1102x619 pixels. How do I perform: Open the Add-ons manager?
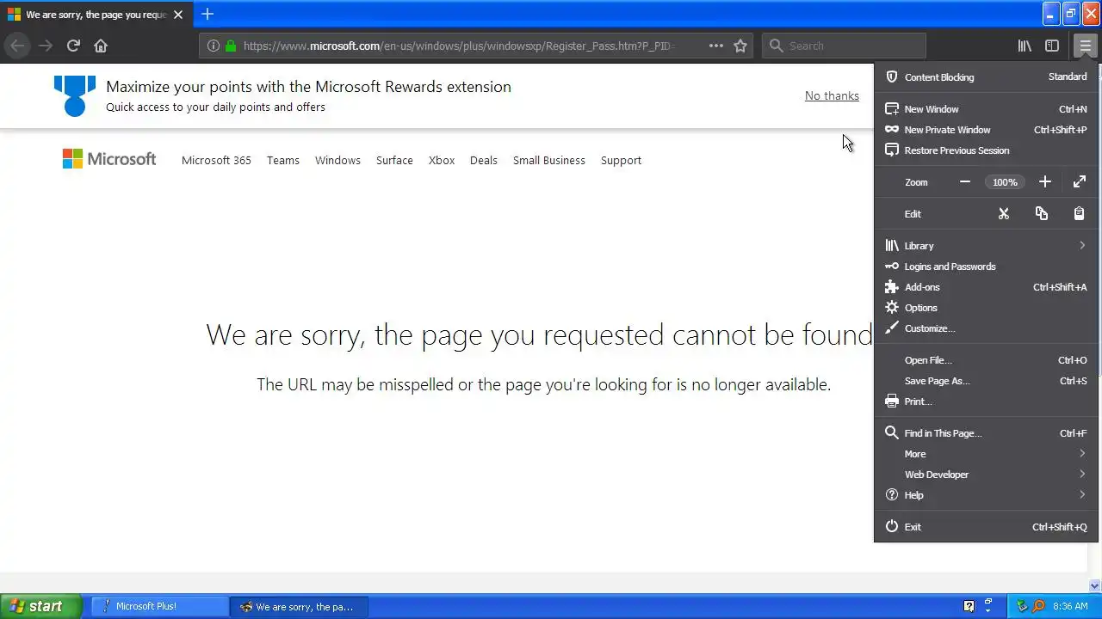986,287
